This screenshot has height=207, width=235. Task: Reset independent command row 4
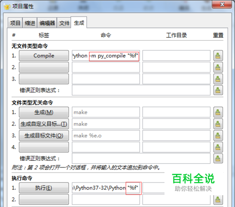[218, 147]
